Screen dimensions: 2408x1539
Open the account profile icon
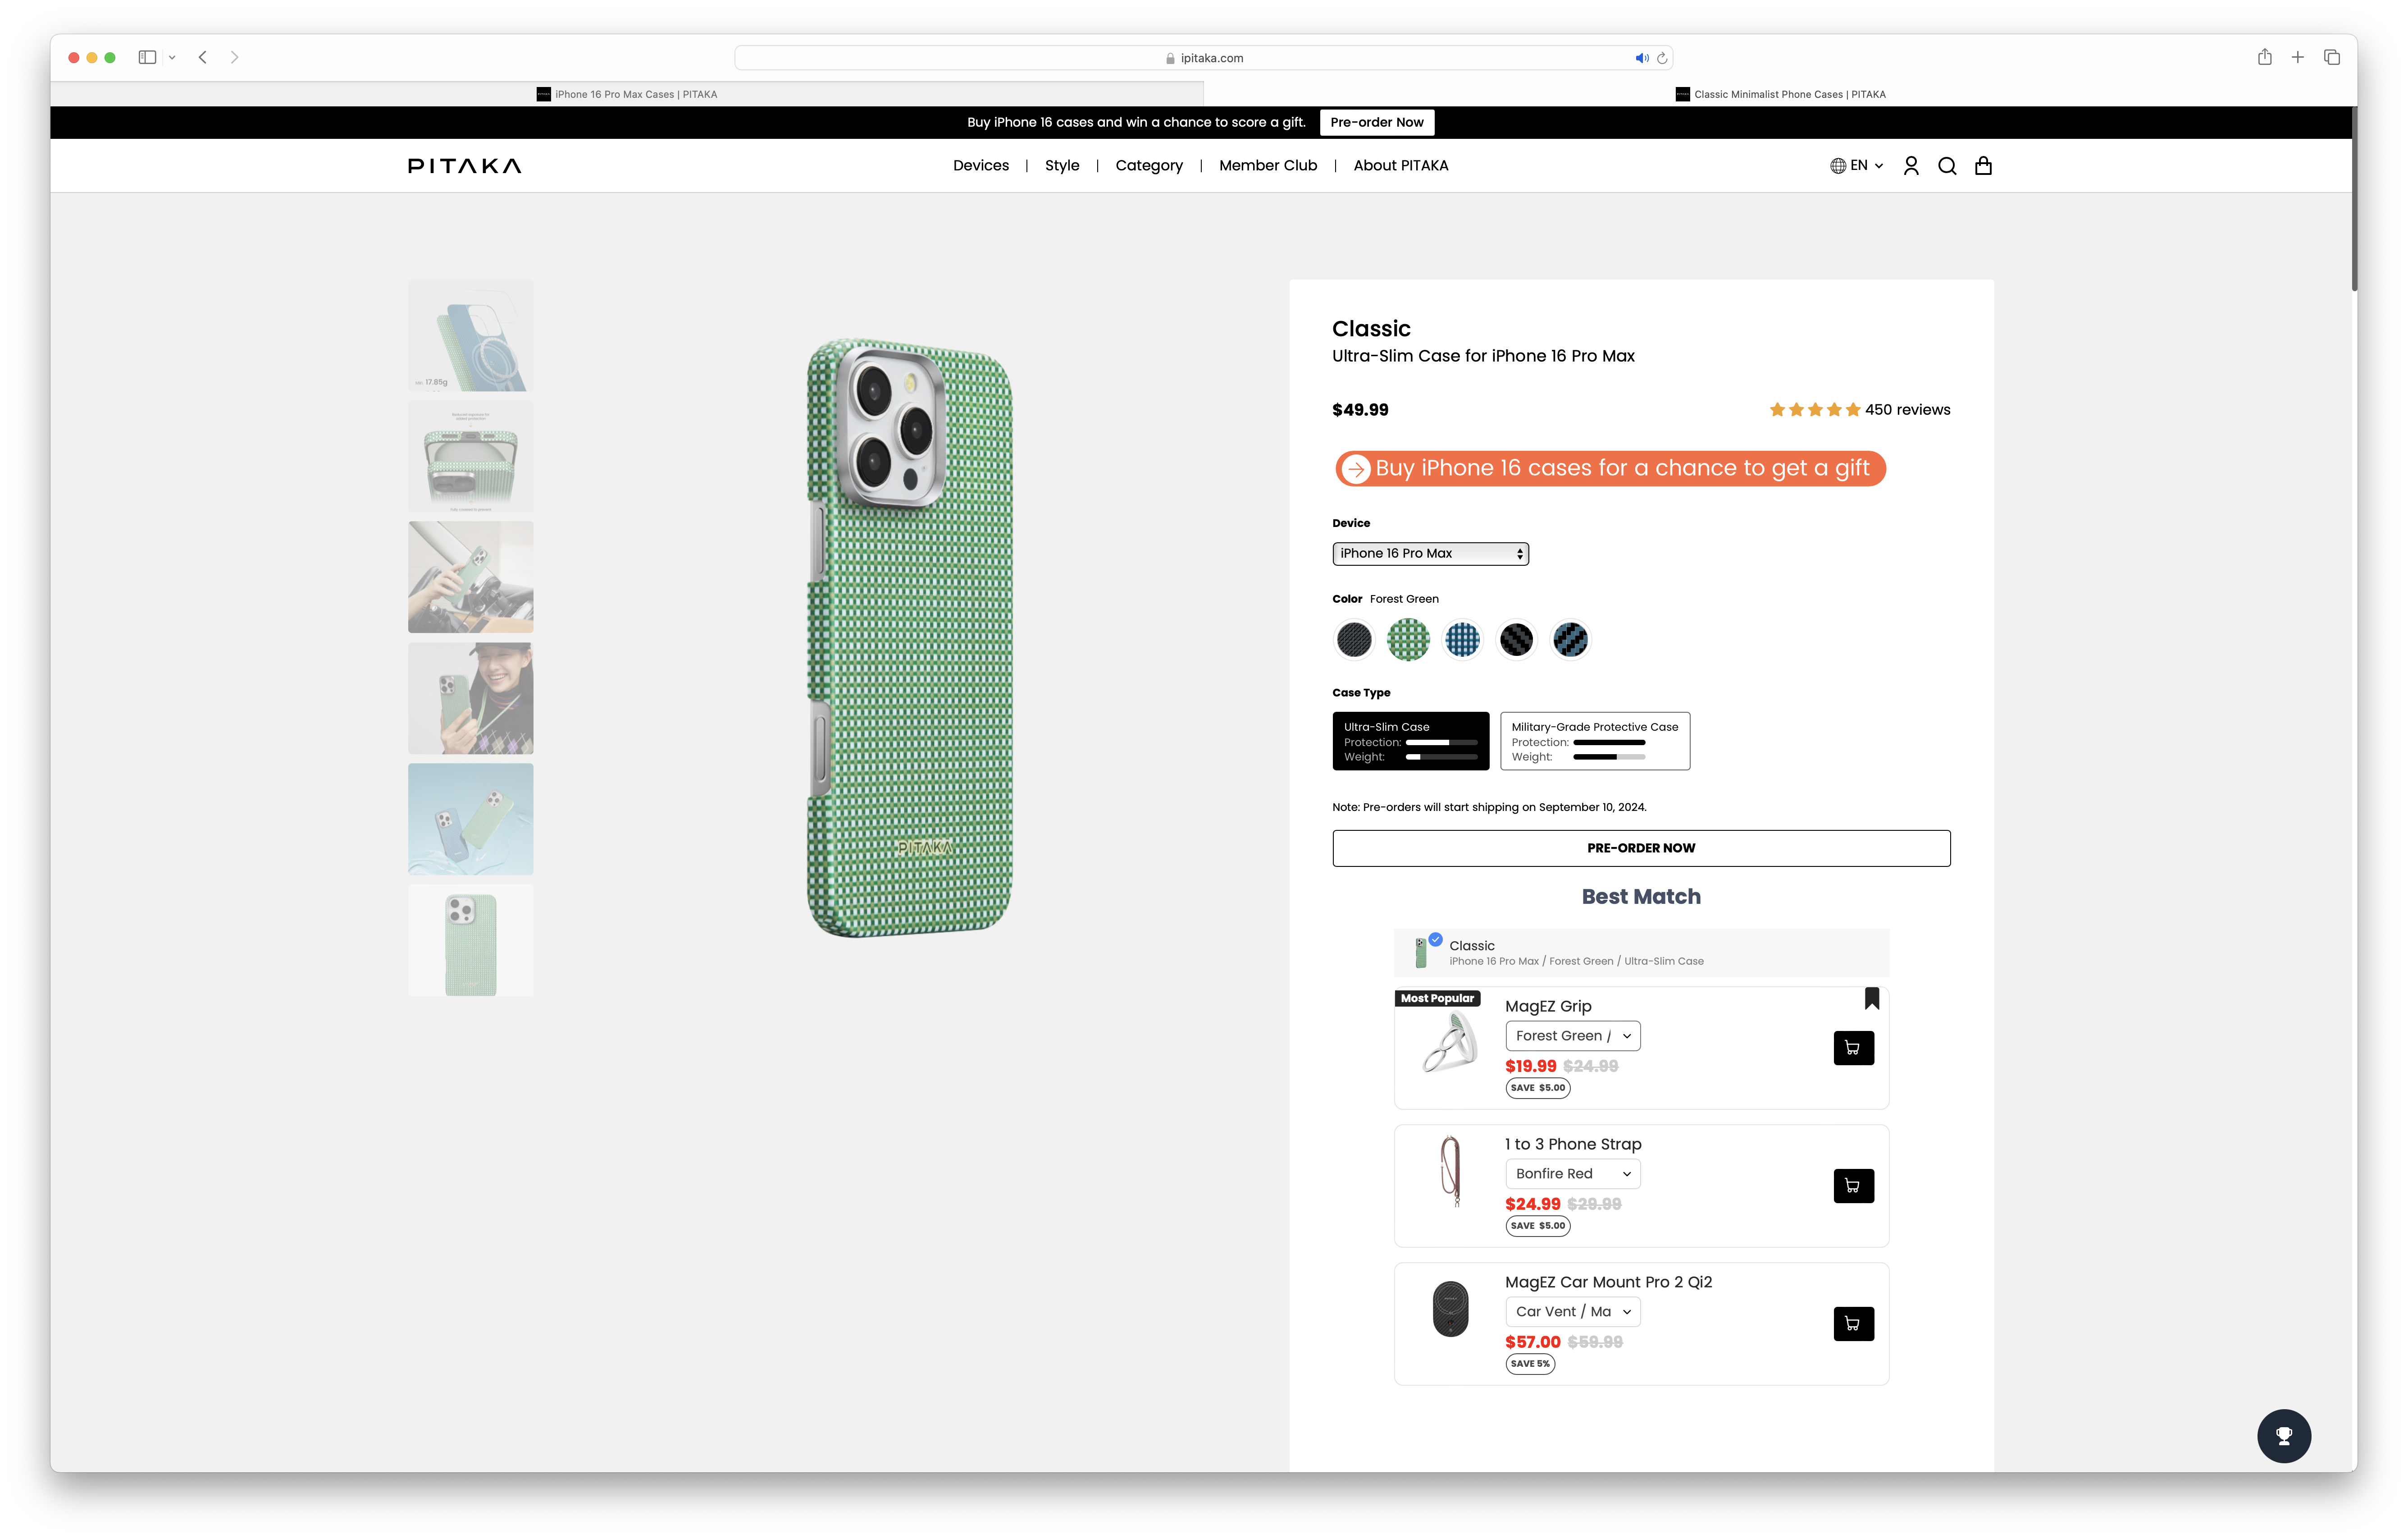pyautogui.click(x=1911, y=166)
